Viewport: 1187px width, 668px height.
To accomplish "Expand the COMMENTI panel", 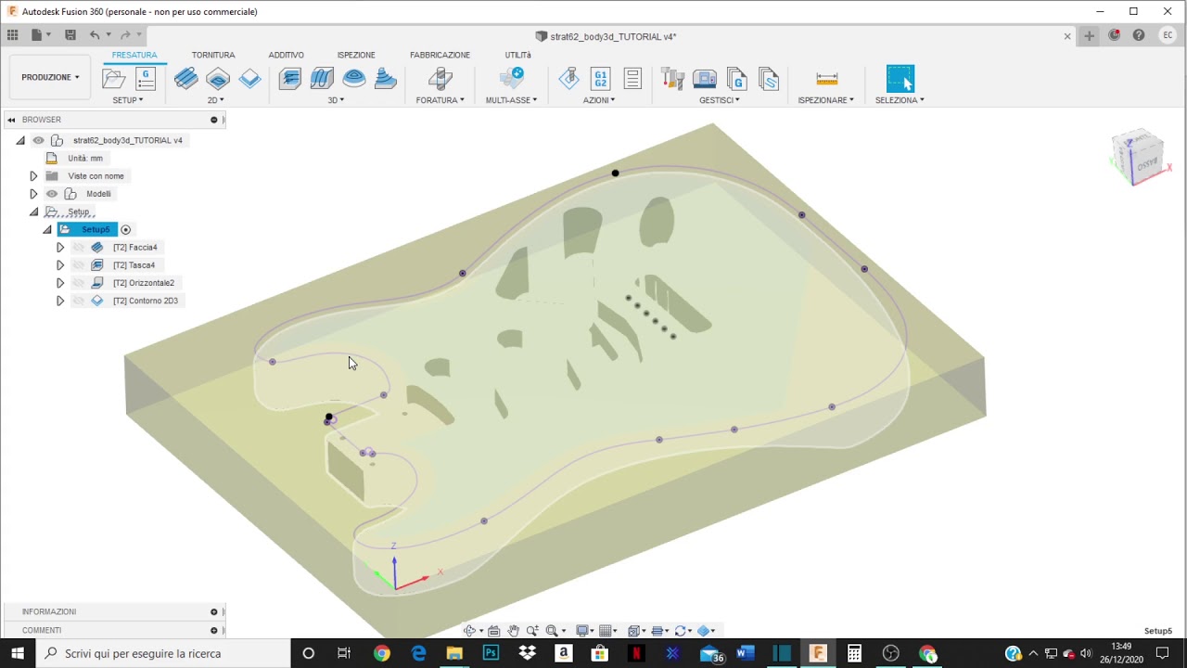I will (214, 631).
